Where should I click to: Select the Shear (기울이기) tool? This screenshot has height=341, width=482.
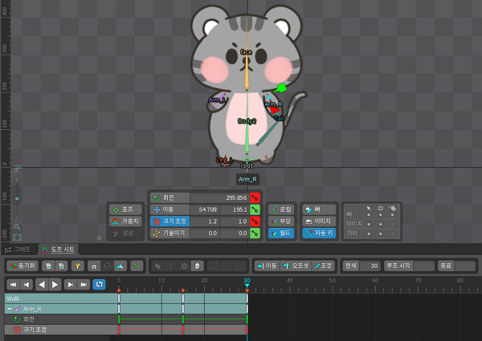[x=170, y=233]
